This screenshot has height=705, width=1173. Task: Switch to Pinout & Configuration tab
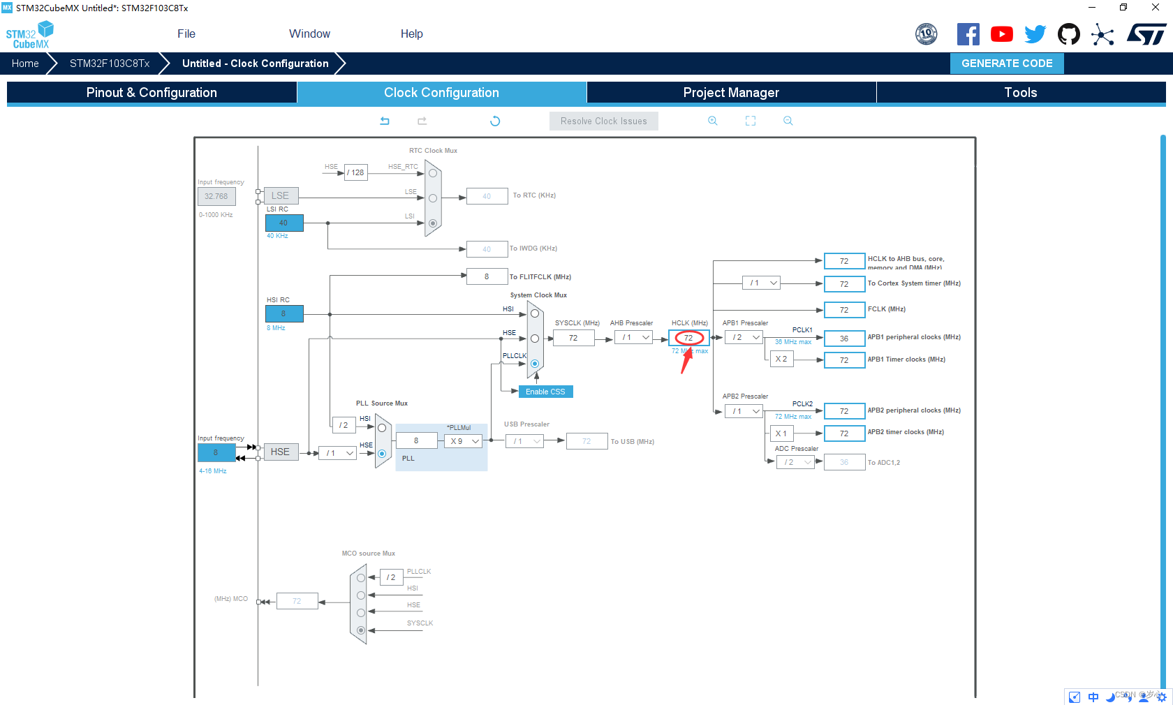click(152, 93)
